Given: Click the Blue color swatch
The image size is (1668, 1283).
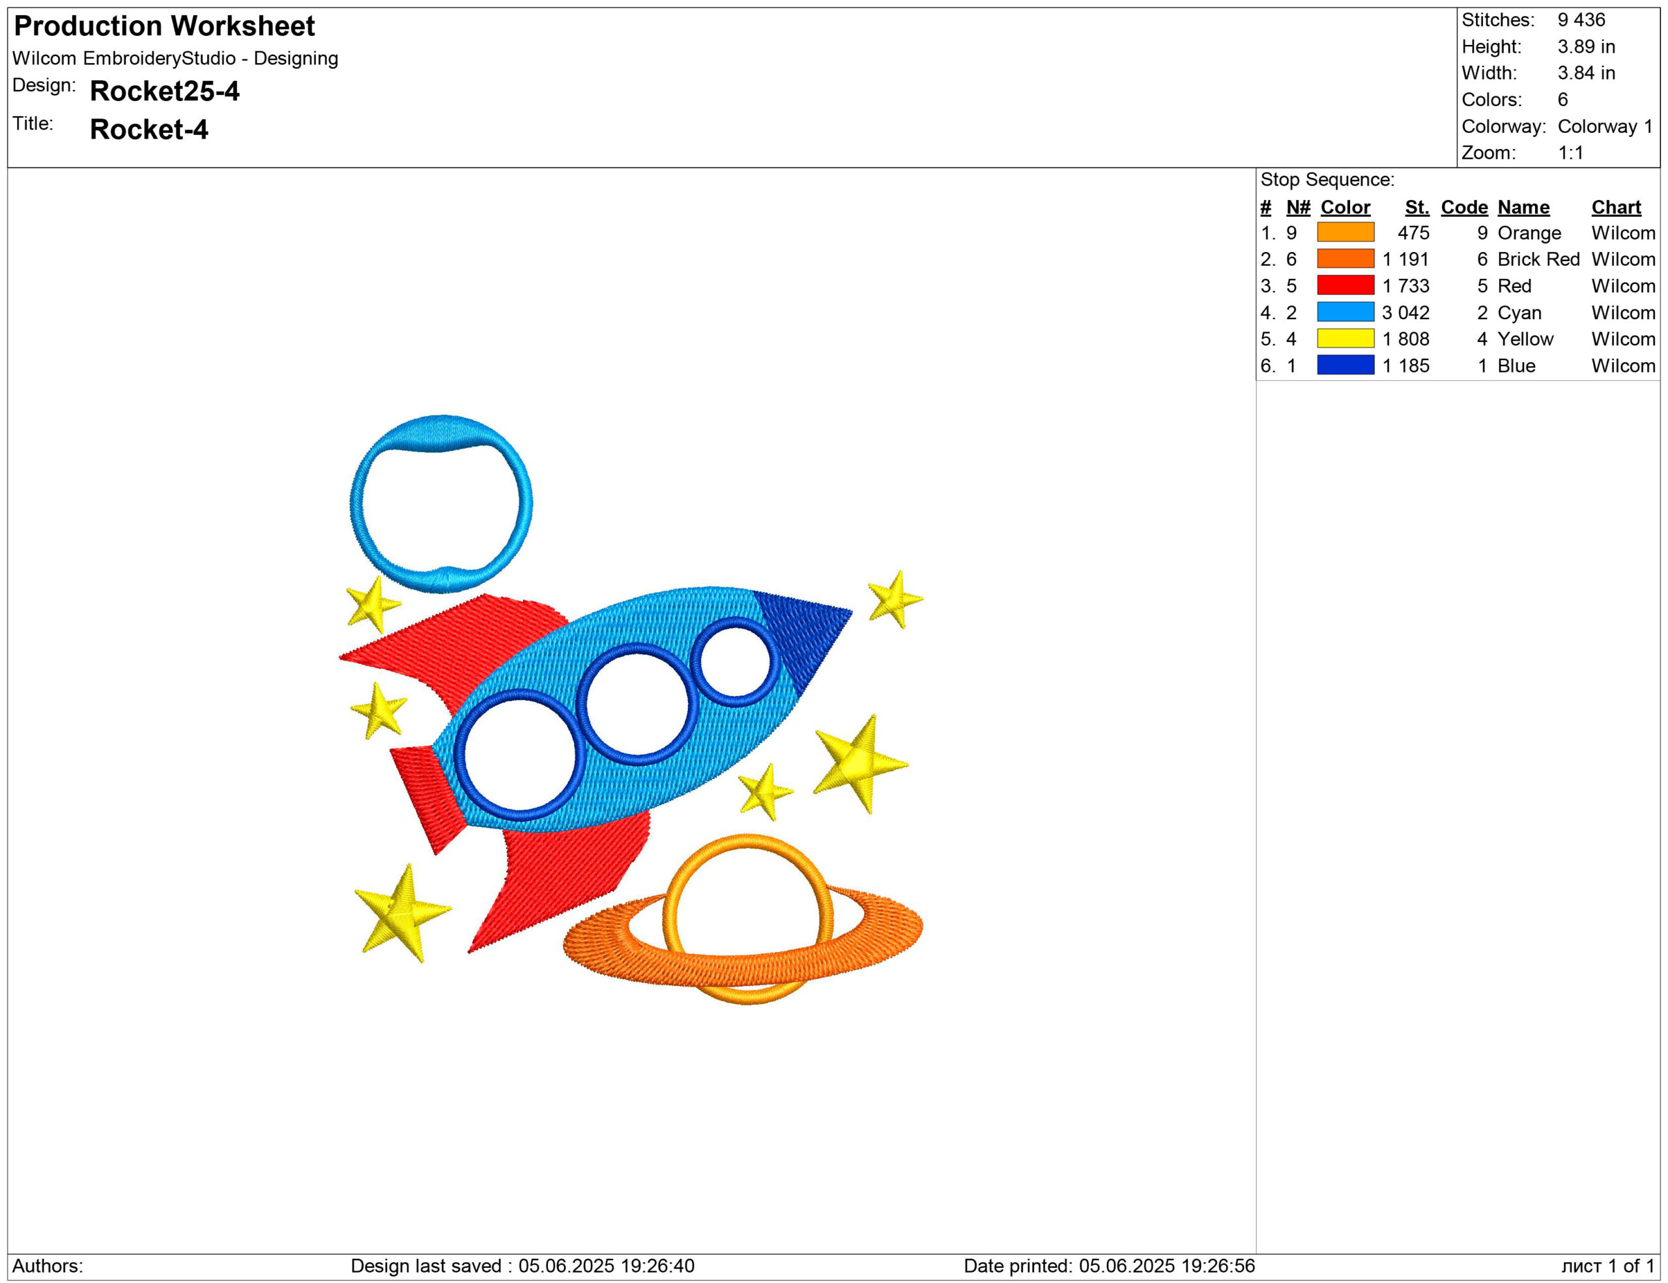Looking at the screenshot, I should [x=1345, y=365].
